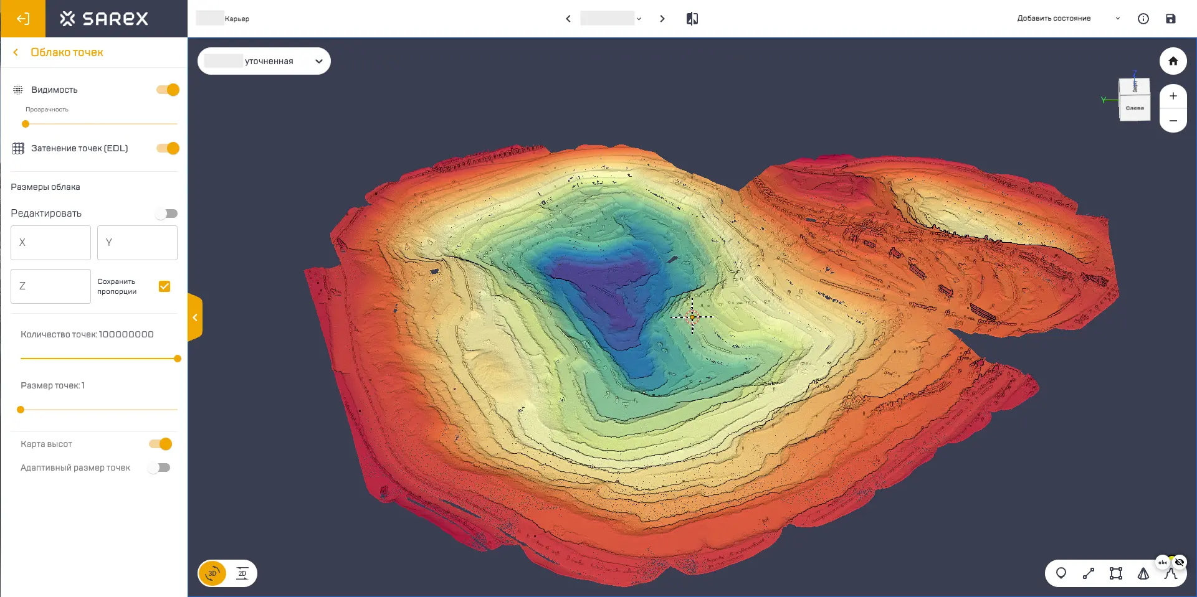Click the save icon in the header
This screenshot has width=1197, height=597.
coord(1170,19)
